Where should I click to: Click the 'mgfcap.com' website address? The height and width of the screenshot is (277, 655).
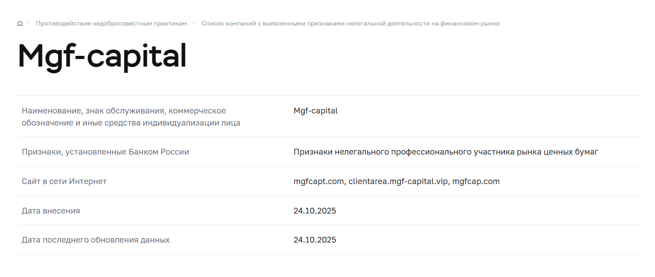coord(476,181)
